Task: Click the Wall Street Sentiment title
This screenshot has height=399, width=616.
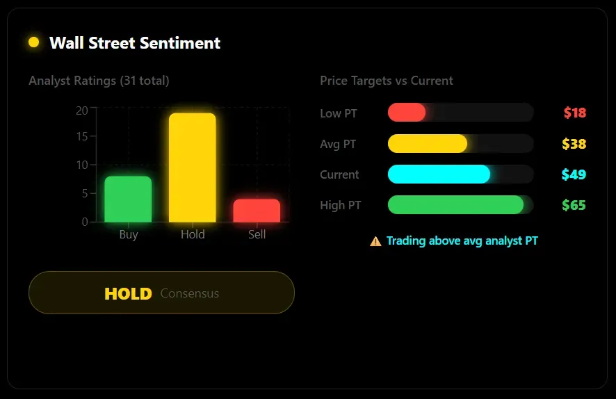Action: pyautogui.click(x=135, y=43)
